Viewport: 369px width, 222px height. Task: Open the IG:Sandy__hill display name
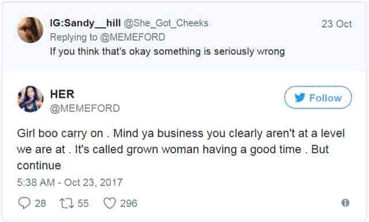click(85, 23)
